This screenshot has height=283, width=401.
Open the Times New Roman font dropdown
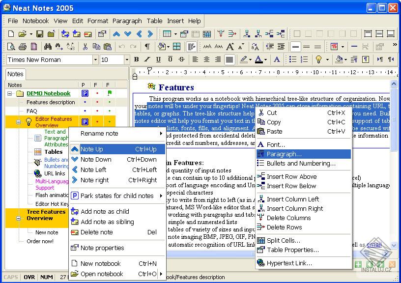(96, 59)
